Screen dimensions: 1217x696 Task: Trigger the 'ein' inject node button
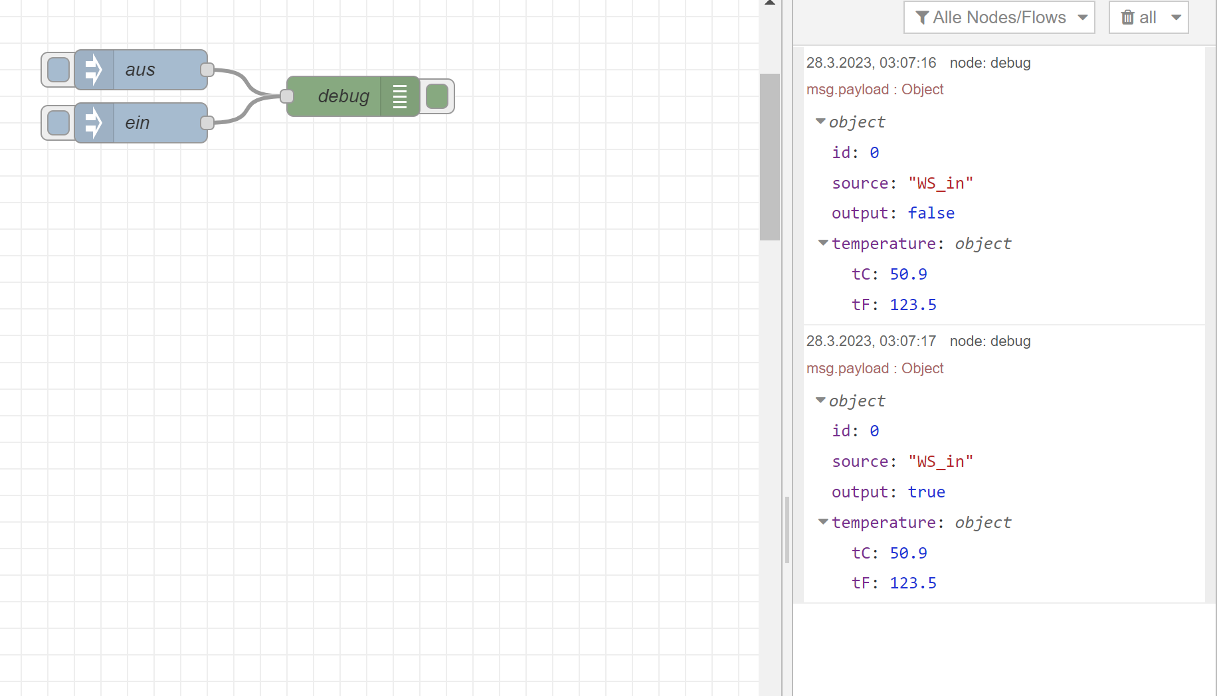pos(58,123)
